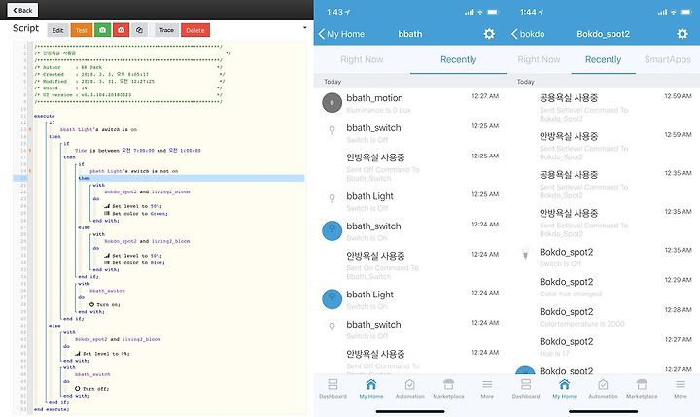Click the gray circular icon next to Trace
The height and width of the screenshot is (417, 700).
tap(139, 30)
